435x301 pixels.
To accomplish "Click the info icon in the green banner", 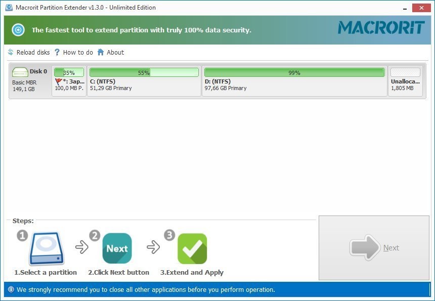I will (18, 30).
